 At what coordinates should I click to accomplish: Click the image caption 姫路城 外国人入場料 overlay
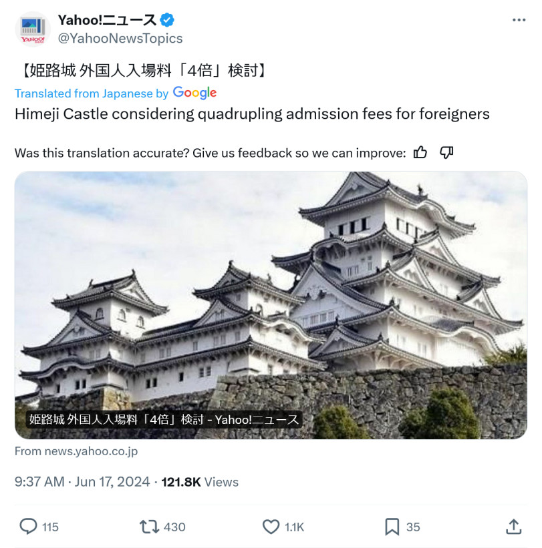tap(164, 419)
